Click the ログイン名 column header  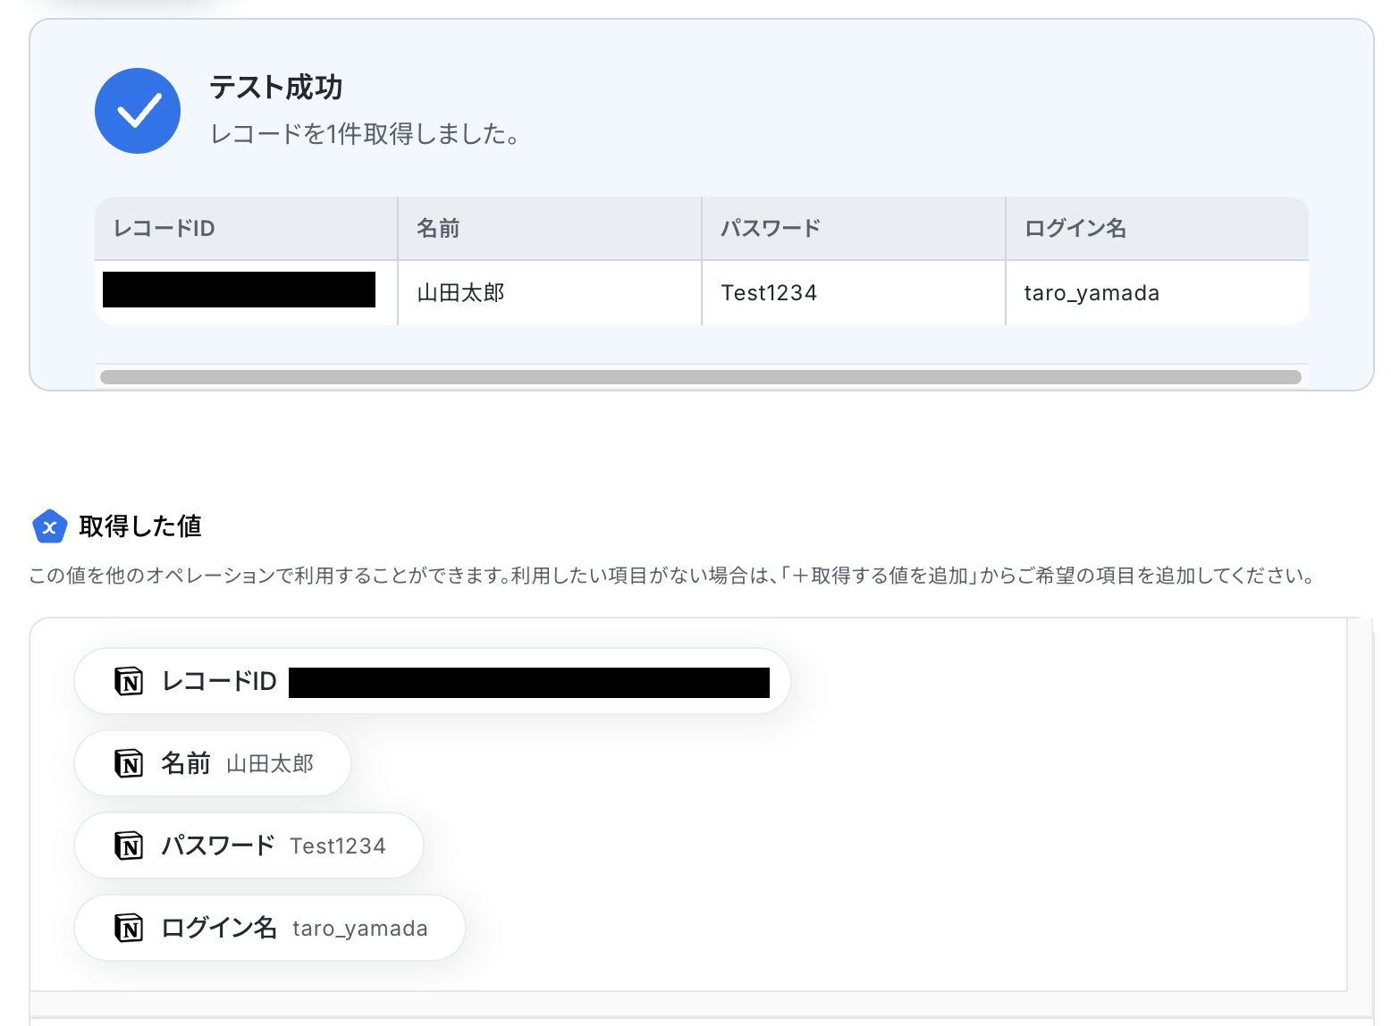pyautogui.click(x=1158, y=229)
